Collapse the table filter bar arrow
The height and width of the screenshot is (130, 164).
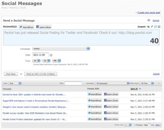[x=159, y=83]
